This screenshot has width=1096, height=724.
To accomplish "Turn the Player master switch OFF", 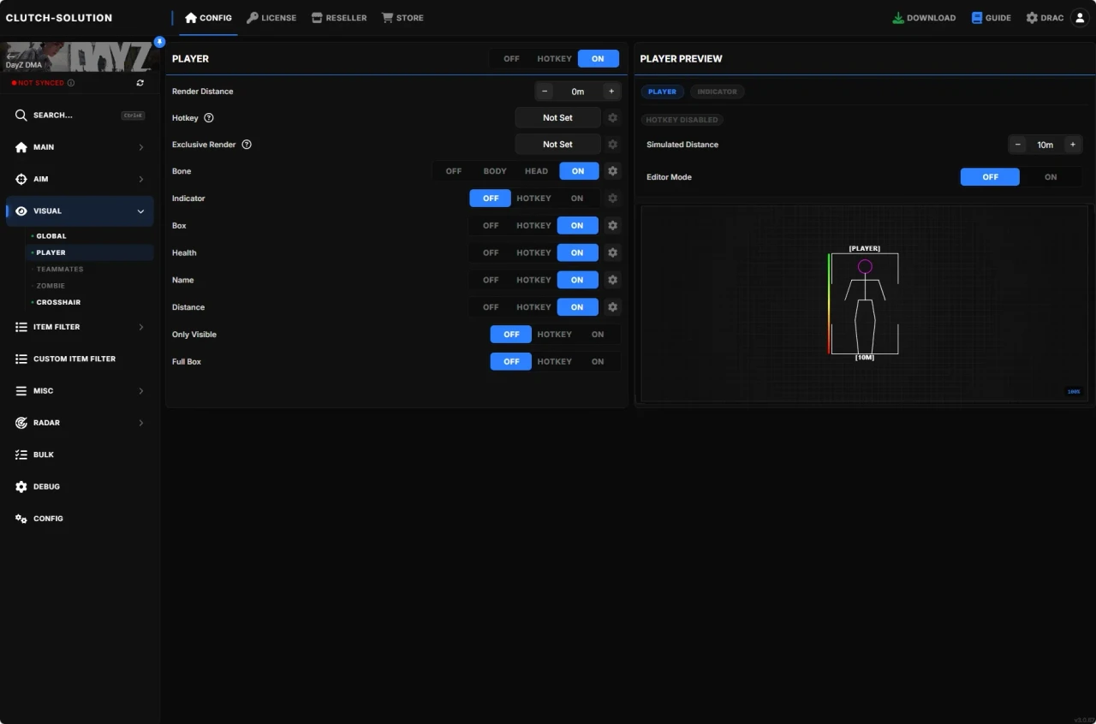I will coord(511,59).
